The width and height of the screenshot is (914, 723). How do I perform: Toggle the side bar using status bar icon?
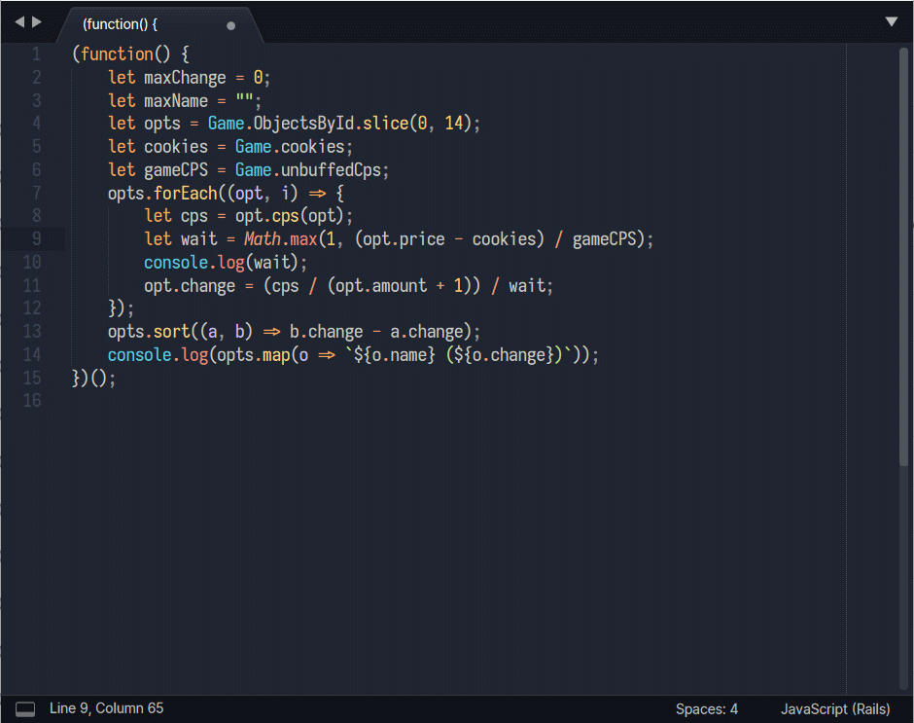tap(25, 709)
